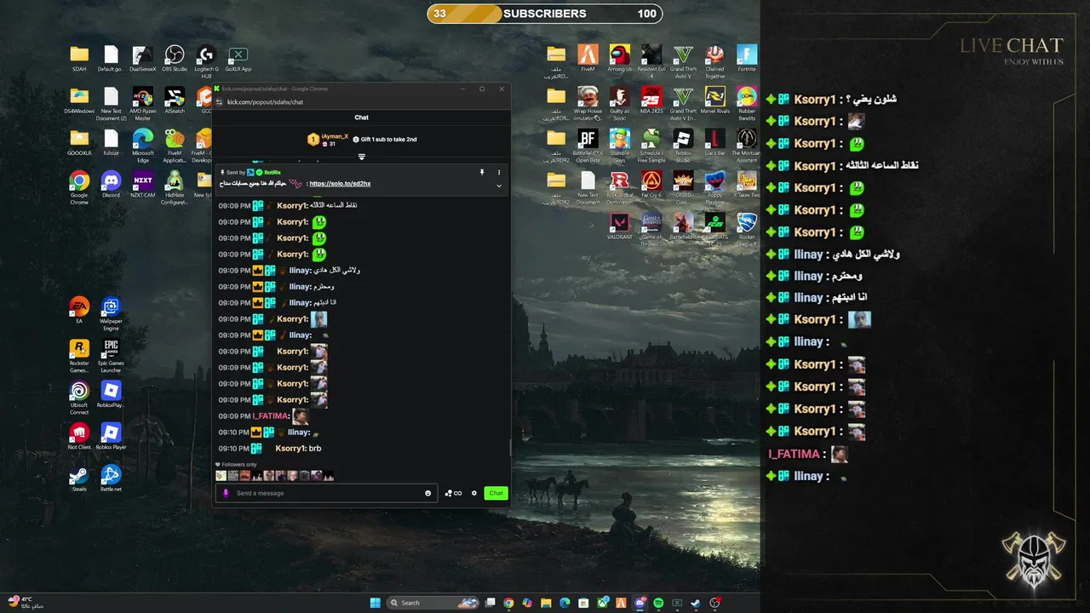Open Spotify from the taskbar
This screenshot has width=1090, height=613.
pyautogui.click(x=658, y=603)
